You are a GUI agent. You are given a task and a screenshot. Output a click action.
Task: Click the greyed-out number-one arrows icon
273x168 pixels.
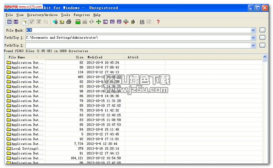[x=91, y=22]
